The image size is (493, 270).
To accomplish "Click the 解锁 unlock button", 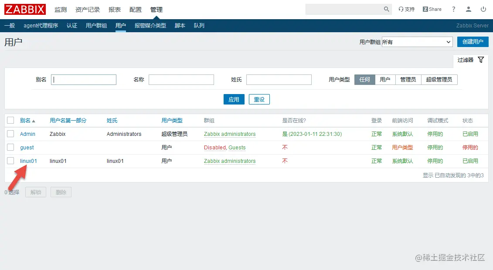I will tap(36, 192).
